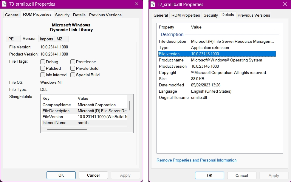Check the Patched file flag
Screen dimensions: 291x182
(x=43, y=68)
